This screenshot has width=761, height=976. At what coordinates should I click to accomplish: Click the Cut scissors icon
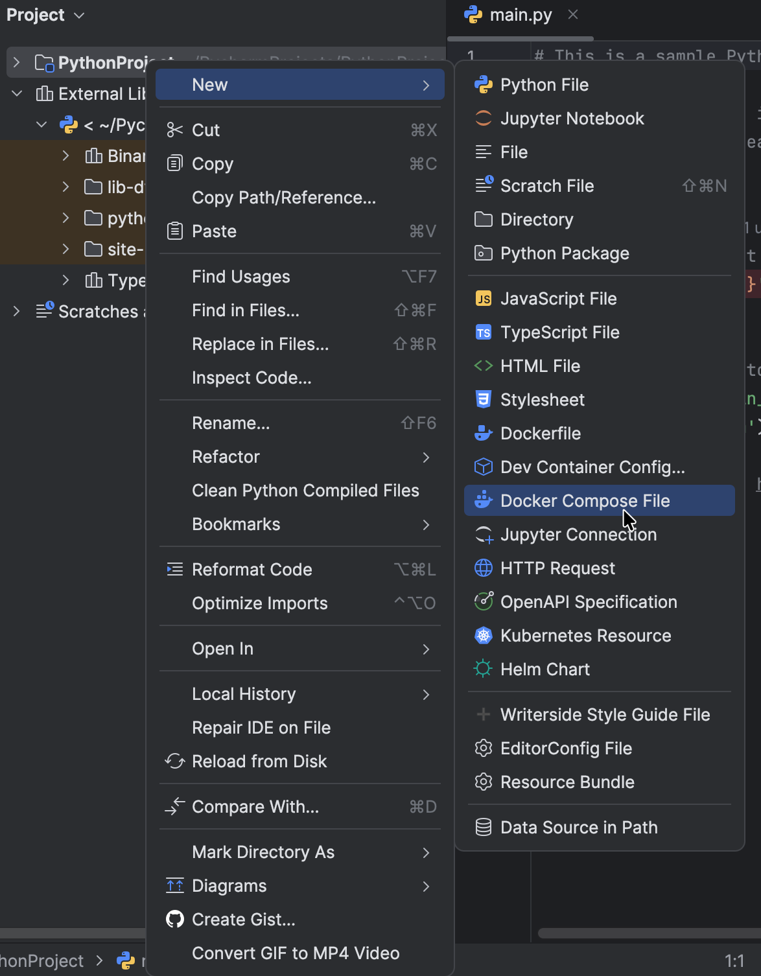(x=175, y=130)
